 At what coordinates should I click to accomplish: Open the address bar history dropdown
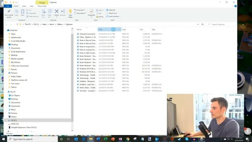pyautogui.click(x=198, y=24)
